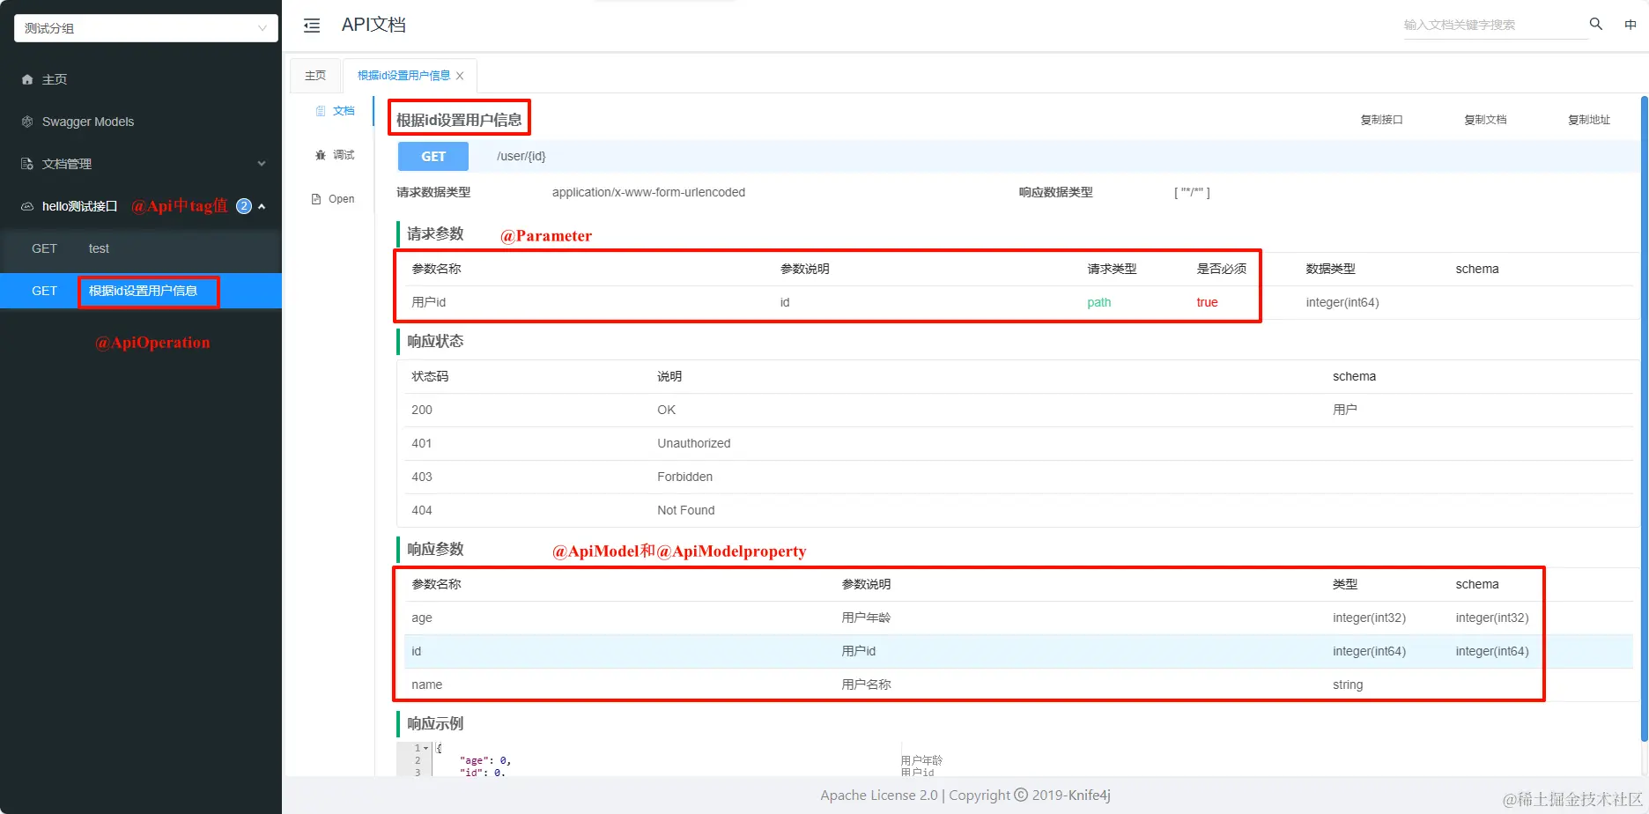Viewport: 1649px width, 814px height.
Task: Click the 200 status code row
Action: (1018, 410)
